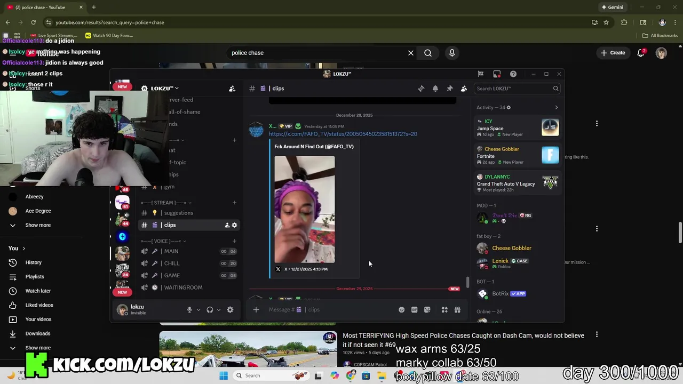Toggle the Discord member list icon

tap(464, 89)
